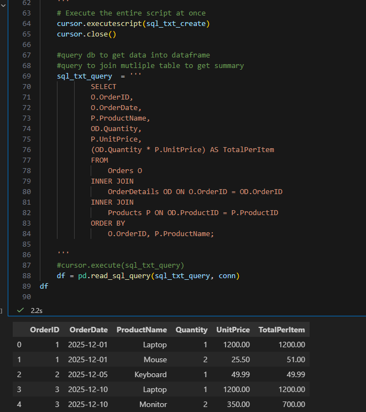Click the green execution success checkmark
The image size is (366, 412).
[x=20, y=311]
